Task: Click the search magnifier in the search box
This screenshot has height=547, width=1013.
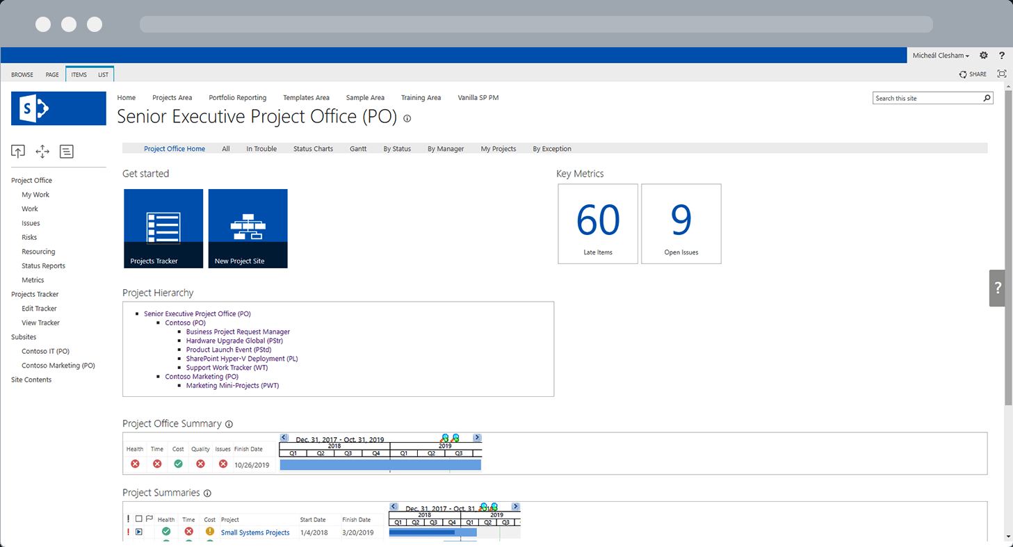Action: click(x=987, y=98)
